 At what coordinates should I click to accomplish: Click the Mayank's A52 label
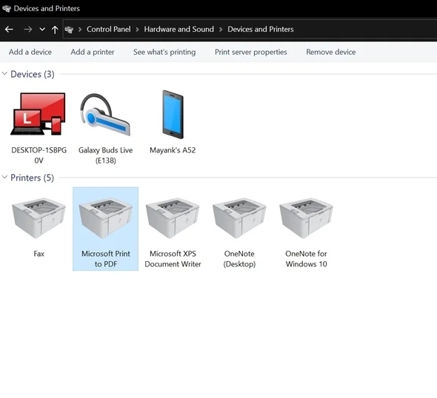173,150
